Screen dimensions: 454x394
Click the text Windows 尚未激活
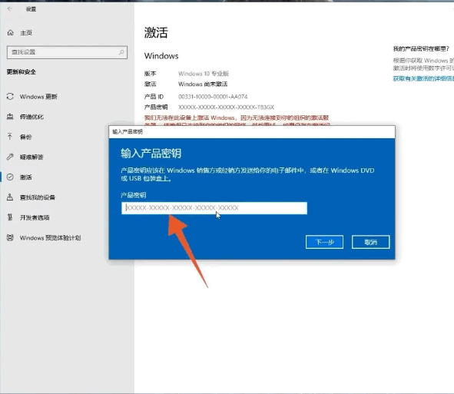203,84
